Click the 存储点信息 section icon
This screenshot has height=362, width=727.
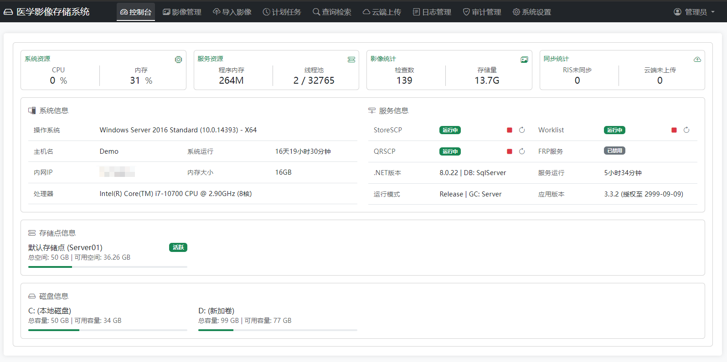pos(32,233)
